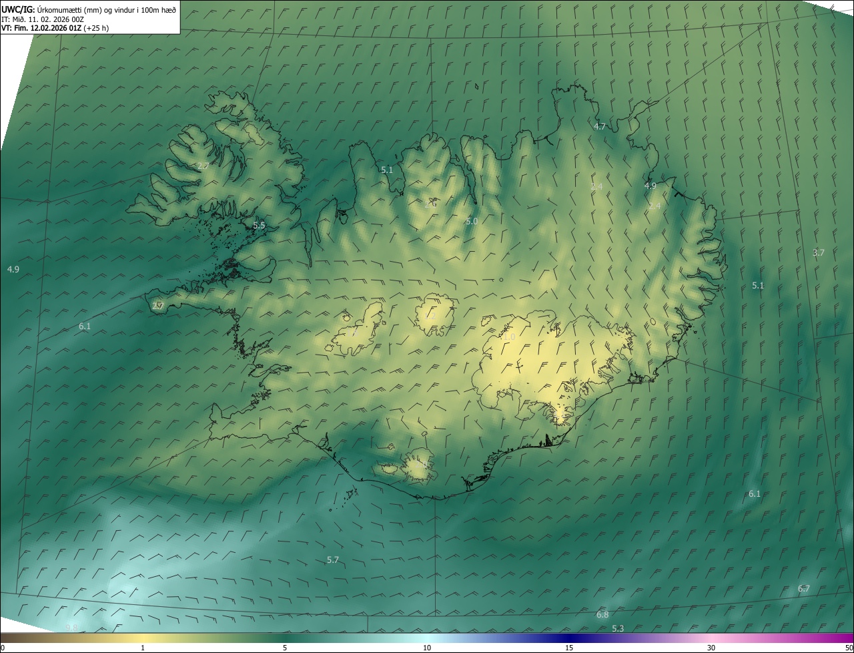Click the 5.0 value in north Iceland
This screenshot has width=854, height=653.
tap(472, 221)
